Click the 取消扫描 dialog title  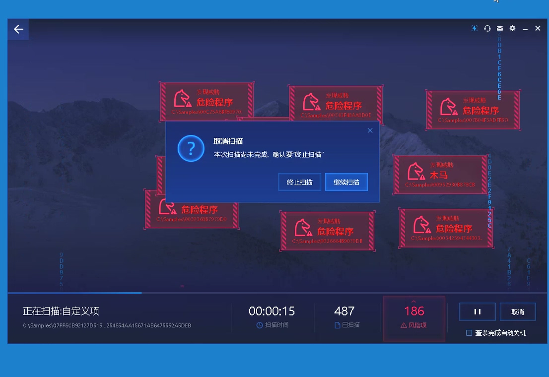coord(228,141)
